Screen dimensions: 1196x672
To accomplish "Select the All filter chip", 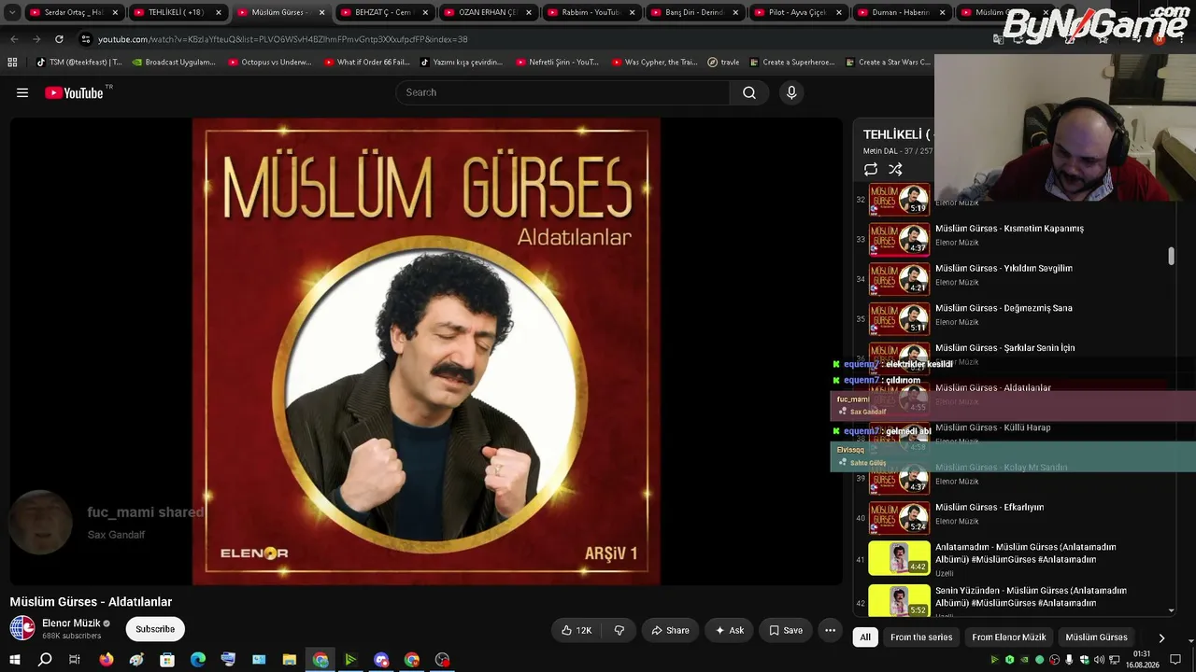I will [x=865, y=637].
